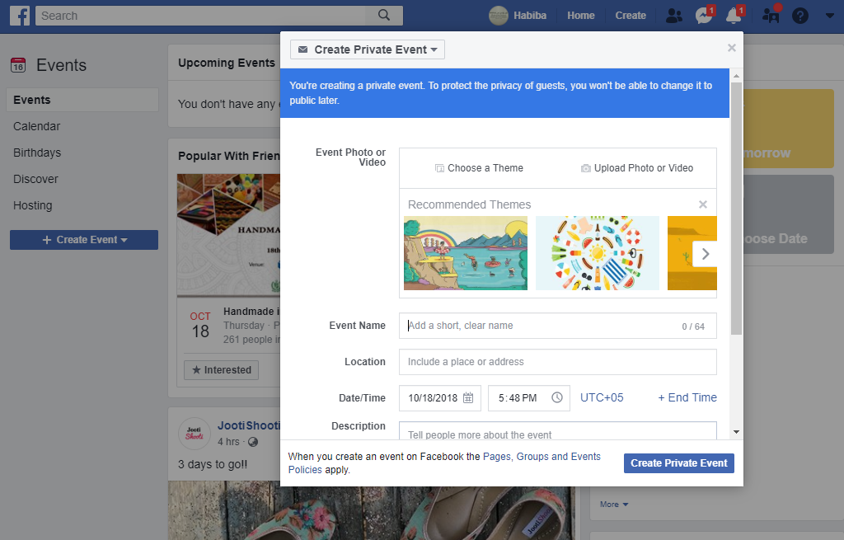Open the JootiShooti page avatar
The image size is (844, 540).
195,434
